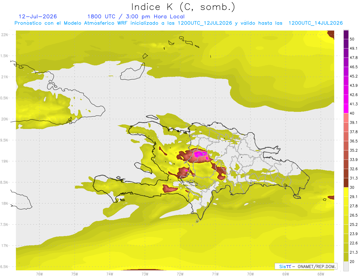This screenshot has height=278, width=360.
Task: Click the longitude label "74W"
Action: click(110, 274)
